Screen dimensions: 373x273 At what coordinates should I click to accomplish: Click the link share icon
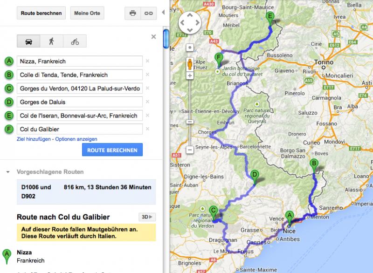(x=148, y=14)
